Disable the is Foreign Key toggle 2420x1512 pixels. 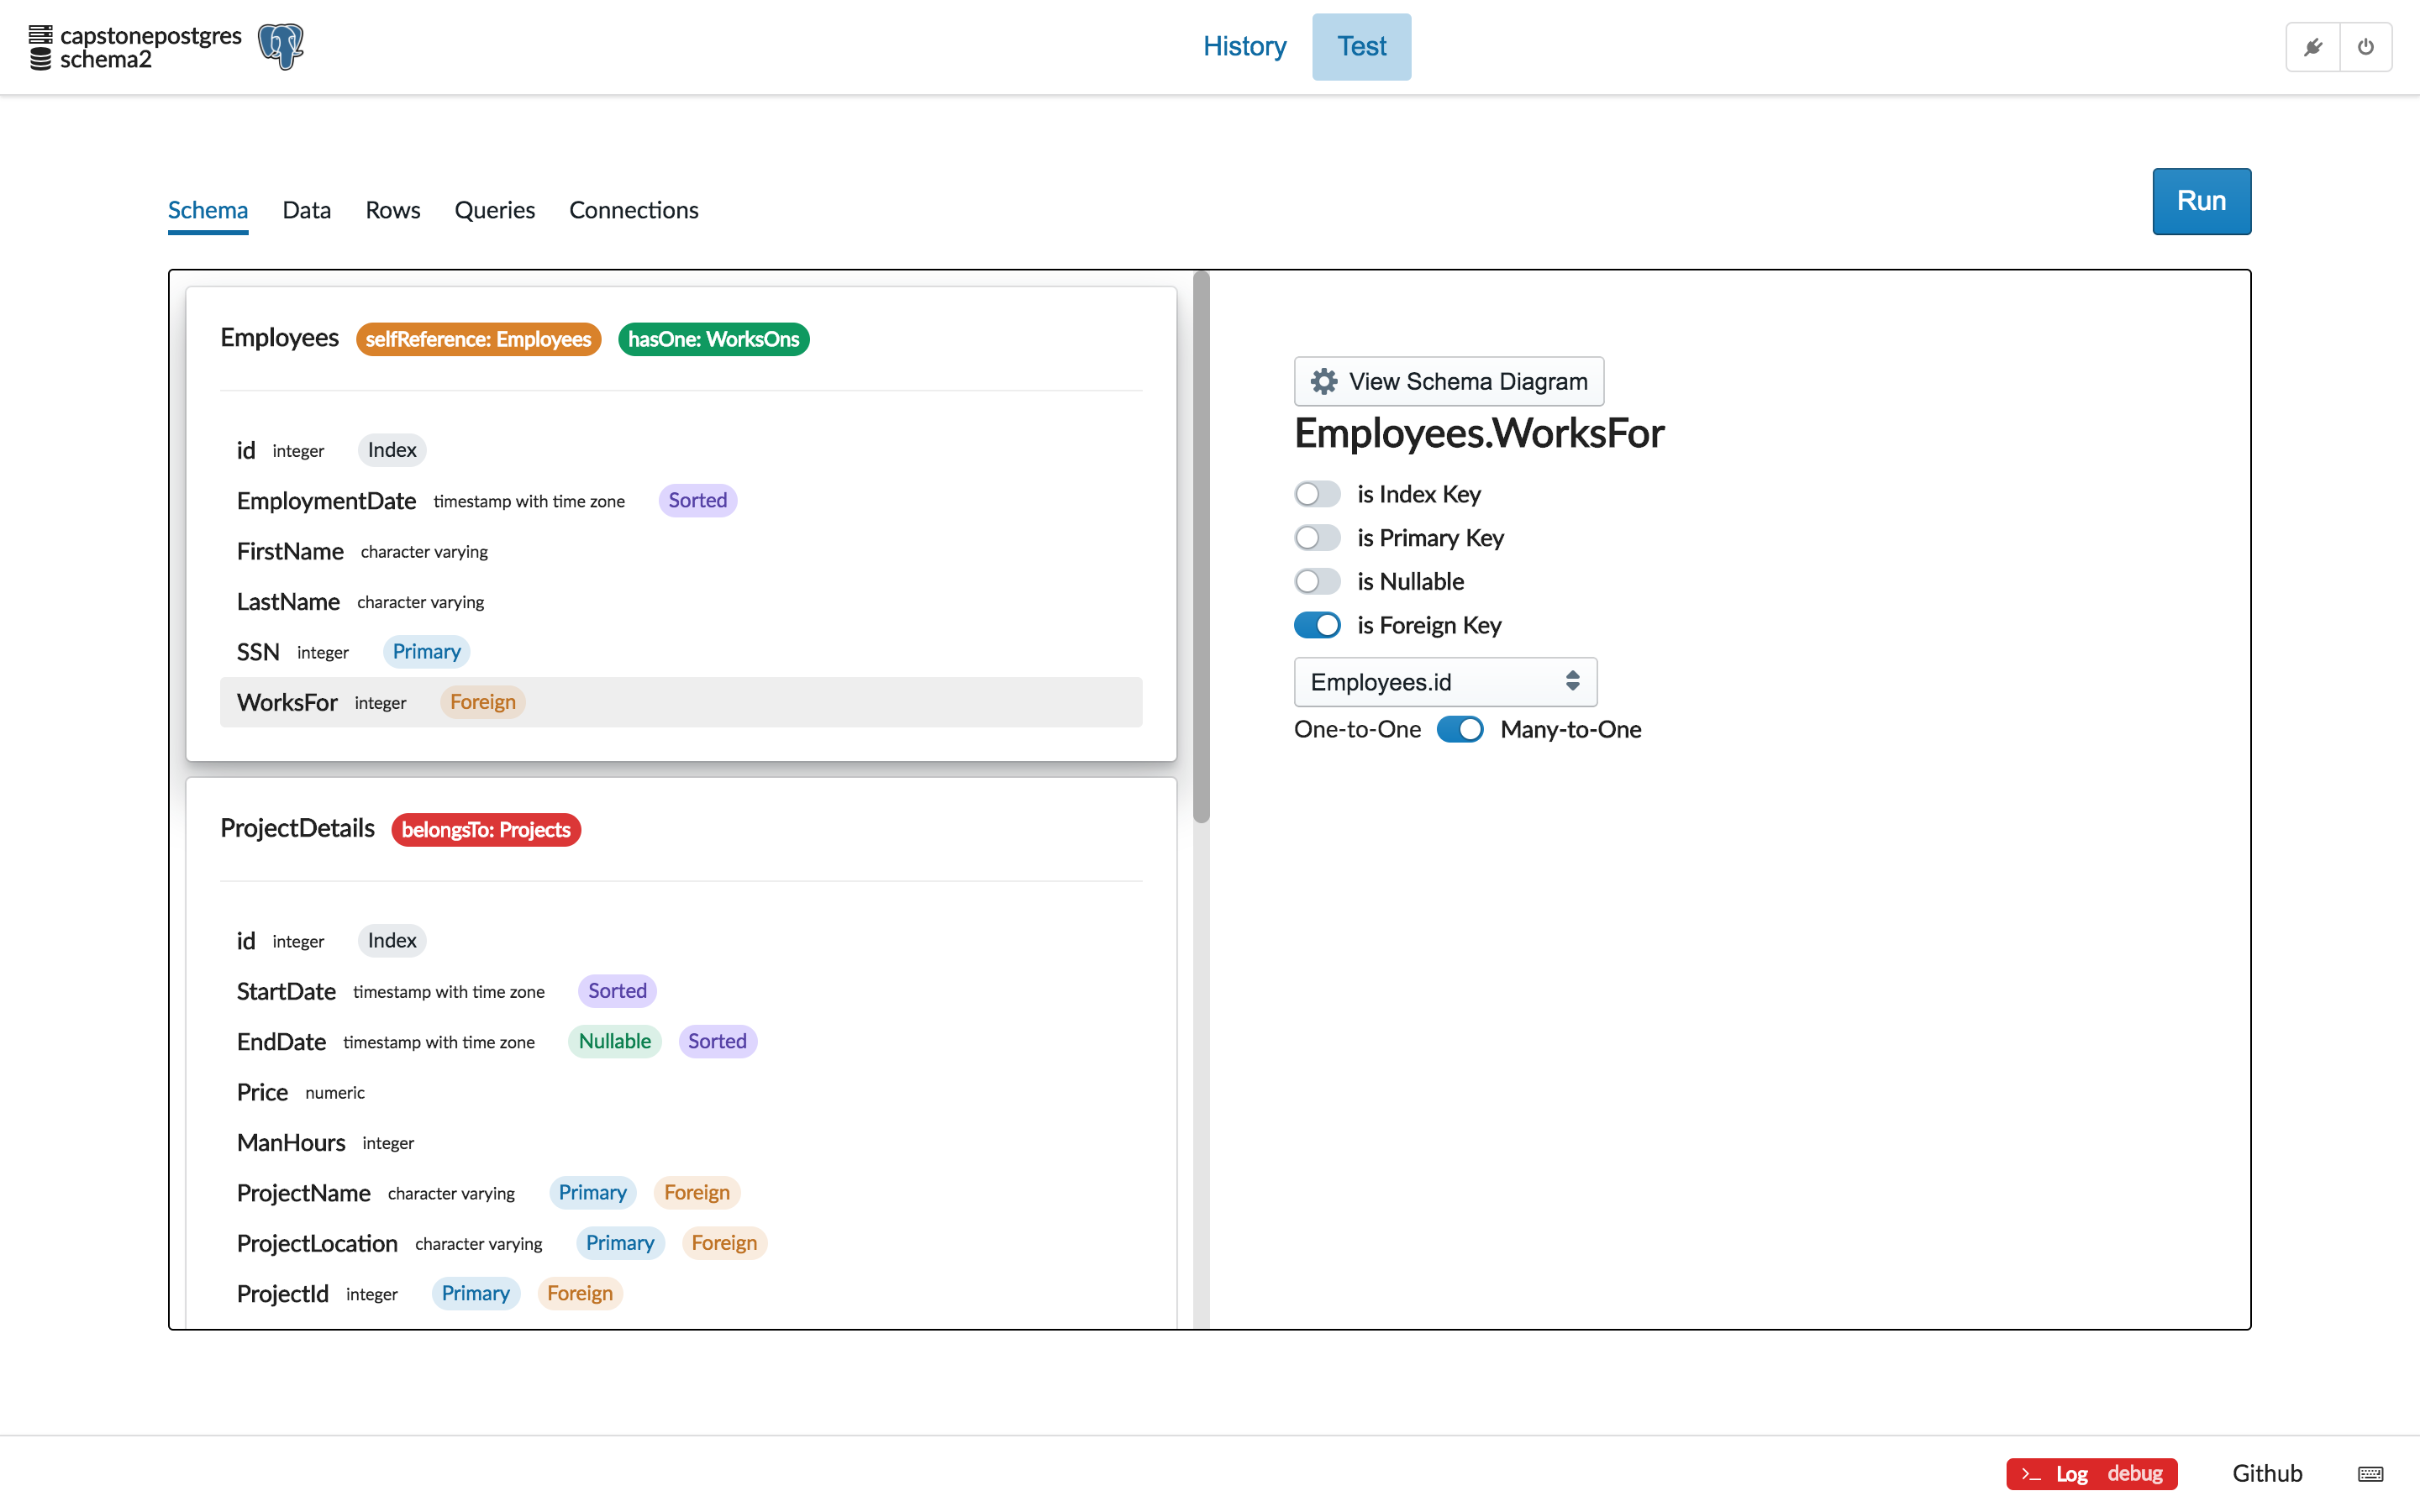(1317, 625)
